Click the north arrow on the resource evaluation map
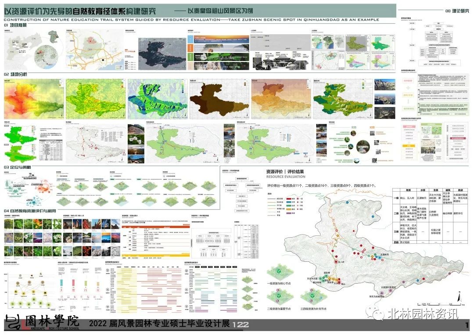Viewport: 474px width, 335px height. click(x=460, y=296)
